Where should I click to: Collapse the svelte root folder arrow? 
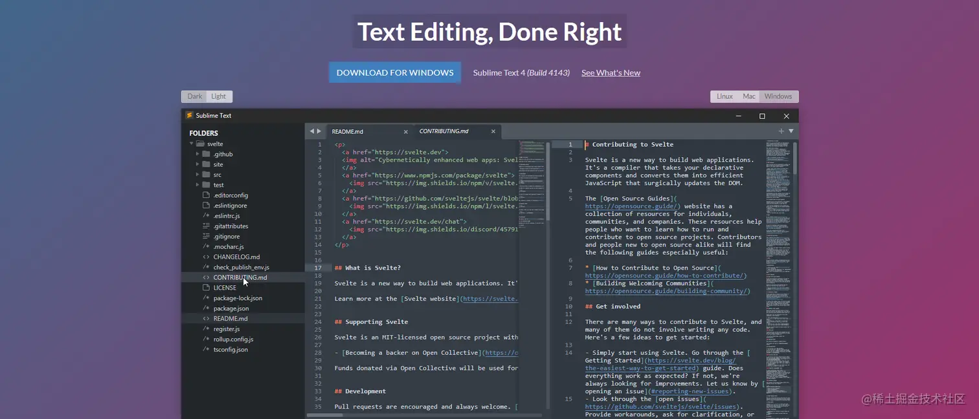click(x=192, y=144)
